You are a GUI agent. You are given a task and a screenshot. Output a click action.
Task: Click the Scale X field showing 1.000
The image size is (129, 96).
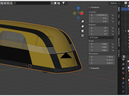coord(99,44)
